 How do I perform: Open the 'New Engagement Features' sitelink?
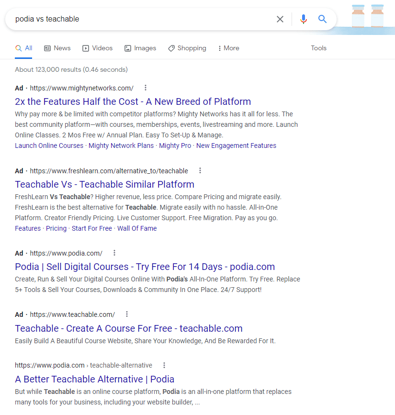point(236,146)
